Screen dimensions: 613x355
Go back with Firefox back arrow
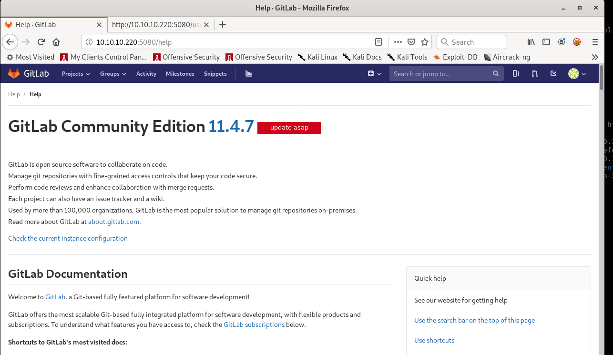(10, 42)
